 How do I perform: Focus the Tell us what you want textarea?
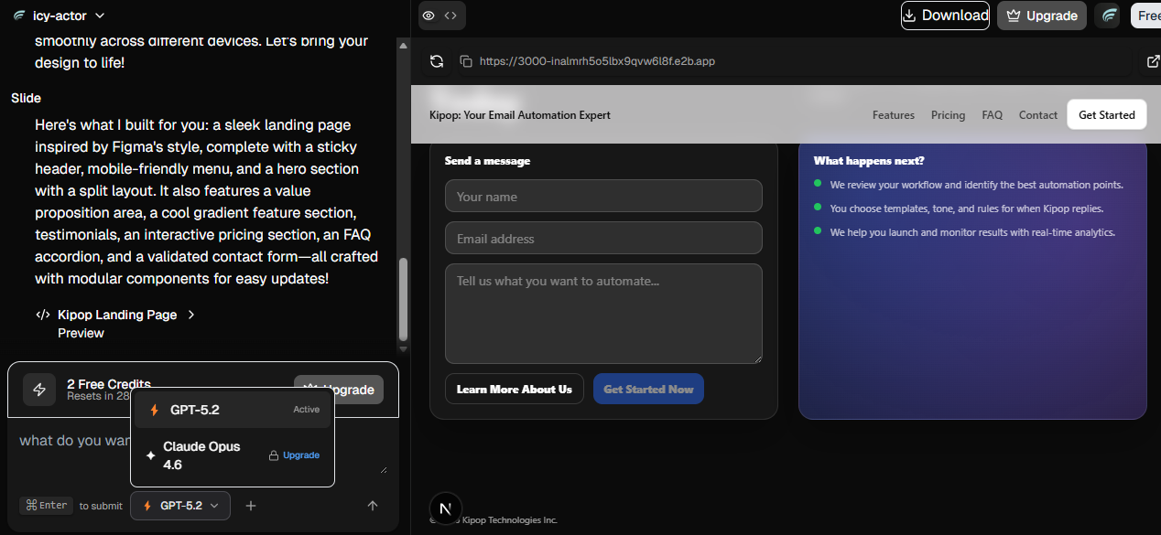click(603, 314)
